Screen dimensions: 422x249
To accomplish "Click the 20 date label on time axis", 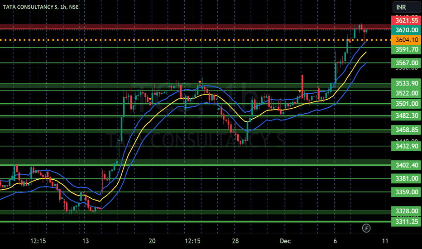I will pos(152,241).
